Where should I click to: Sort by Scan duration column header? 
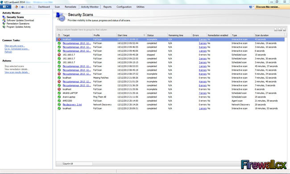point(269,35)
